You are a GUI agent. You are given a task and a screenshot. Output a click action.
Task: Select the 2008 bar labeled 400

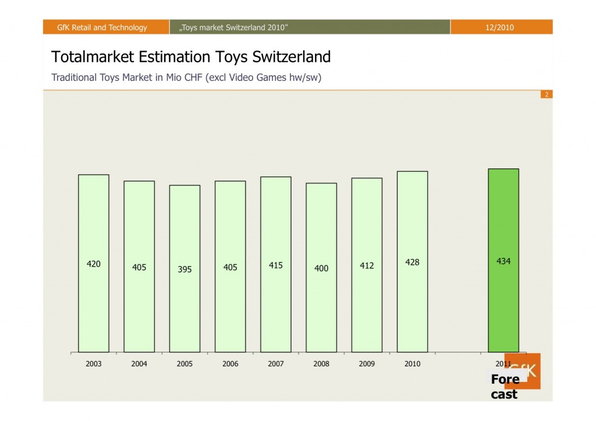point(321,267)
